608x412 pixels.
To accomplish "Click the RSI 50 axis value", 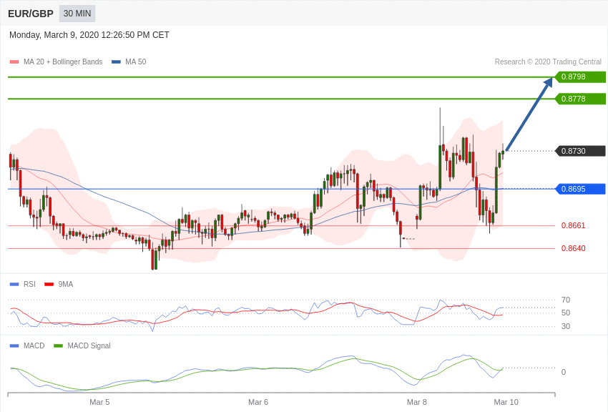I will tap(566, 313).
